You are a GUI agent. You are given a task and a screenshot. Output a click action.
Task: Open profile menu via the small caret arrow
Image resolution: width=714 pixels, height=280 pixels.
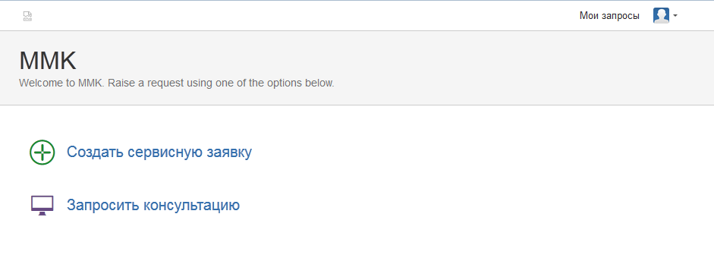coord(675,15)
